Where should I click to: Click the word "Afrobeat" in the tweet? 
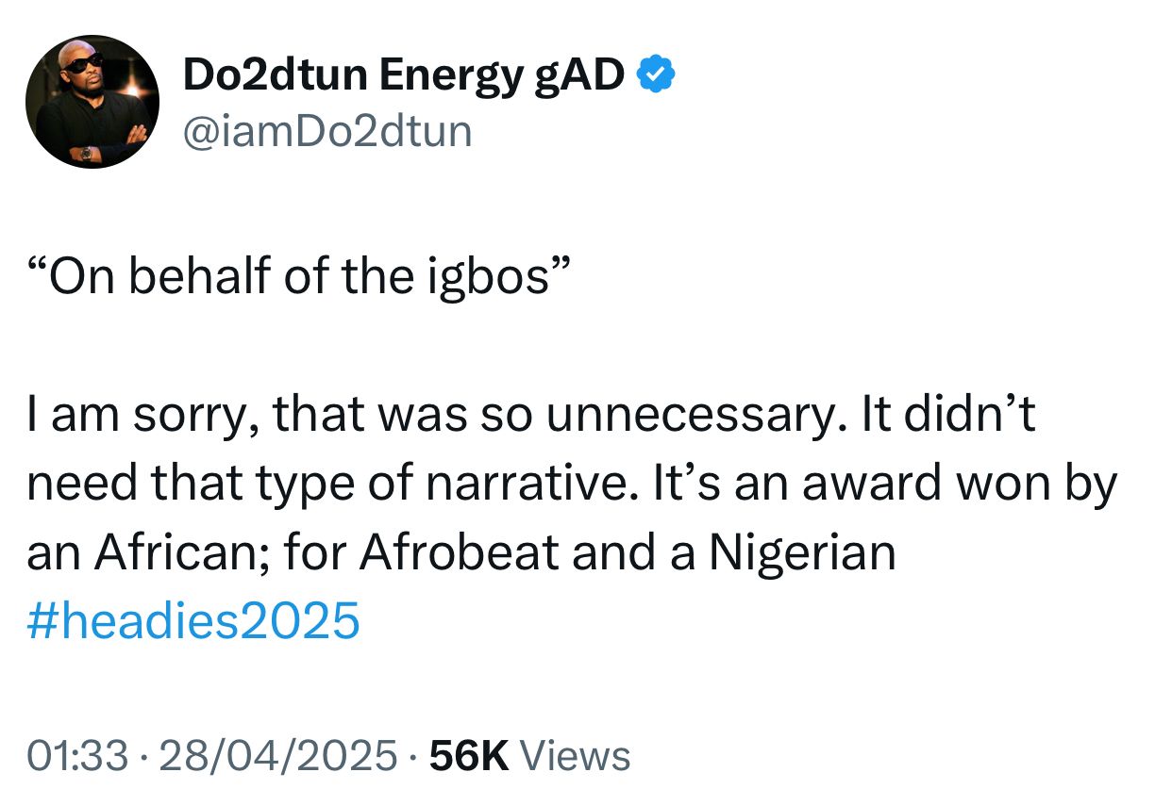(458, 553)
